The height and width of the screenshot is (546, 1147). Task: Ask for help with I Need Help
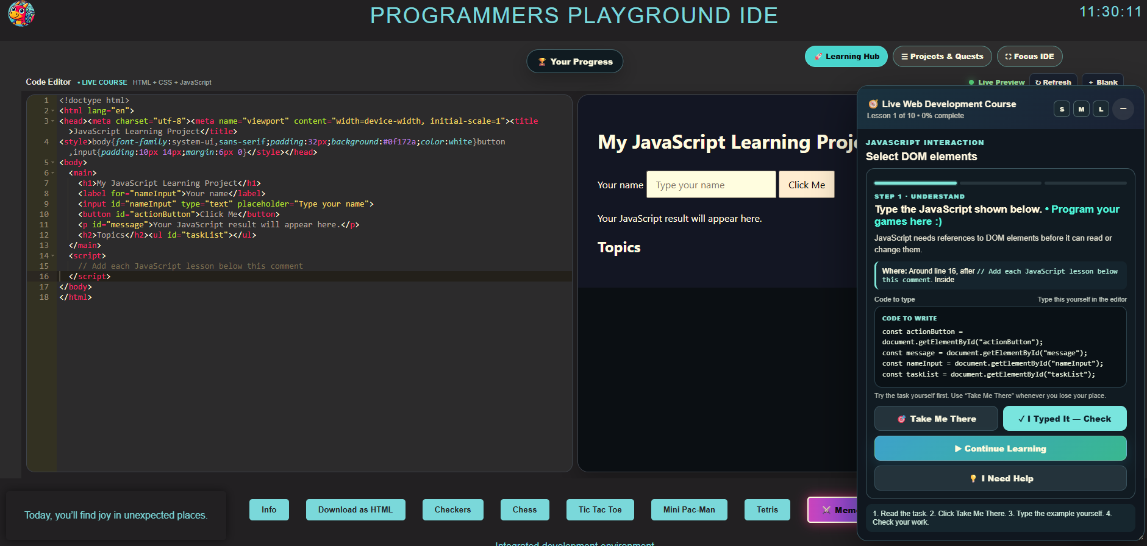point(1000,478)
